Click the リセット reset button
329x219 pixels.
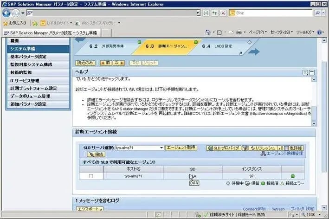tap(150, 63)
